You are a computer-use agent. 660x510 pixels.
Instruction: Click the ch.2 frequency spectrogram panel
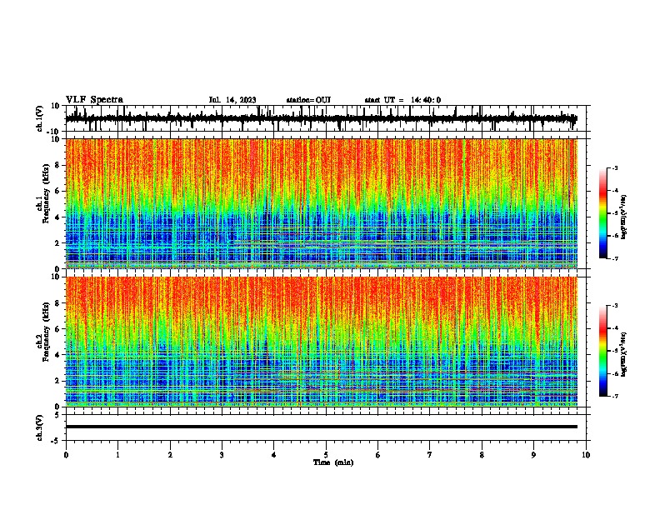pyautogui.click(x=321, y=342)
